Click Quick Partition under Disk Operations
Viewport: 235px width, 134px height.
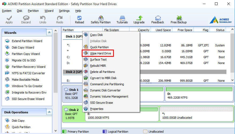21,127
